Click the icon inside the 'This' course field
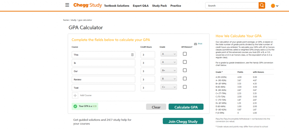289x130 pixels. click(132, 55)
